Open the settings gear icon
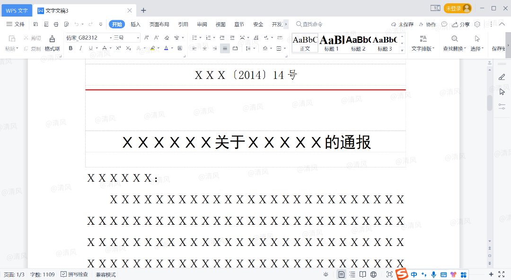 coord(477,24)
